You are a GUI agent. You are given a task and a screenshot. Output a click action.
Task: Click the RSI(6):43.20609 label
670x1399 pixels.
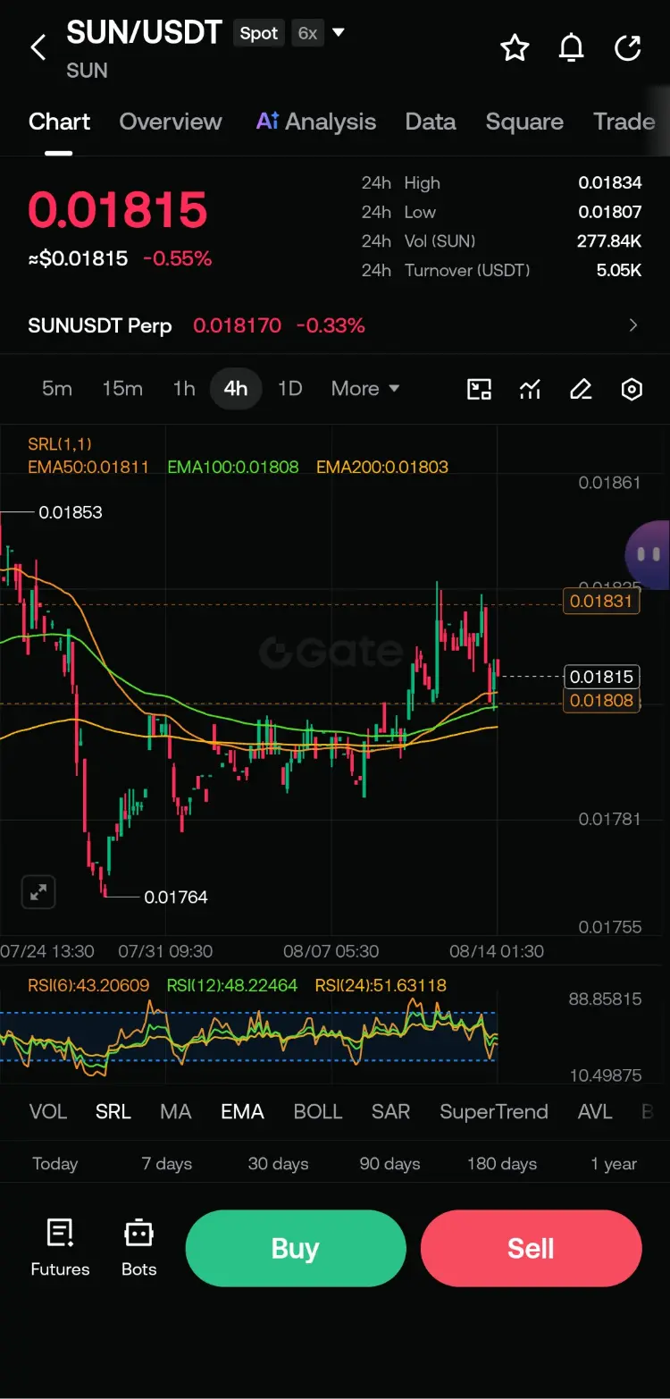pos(88,985)
